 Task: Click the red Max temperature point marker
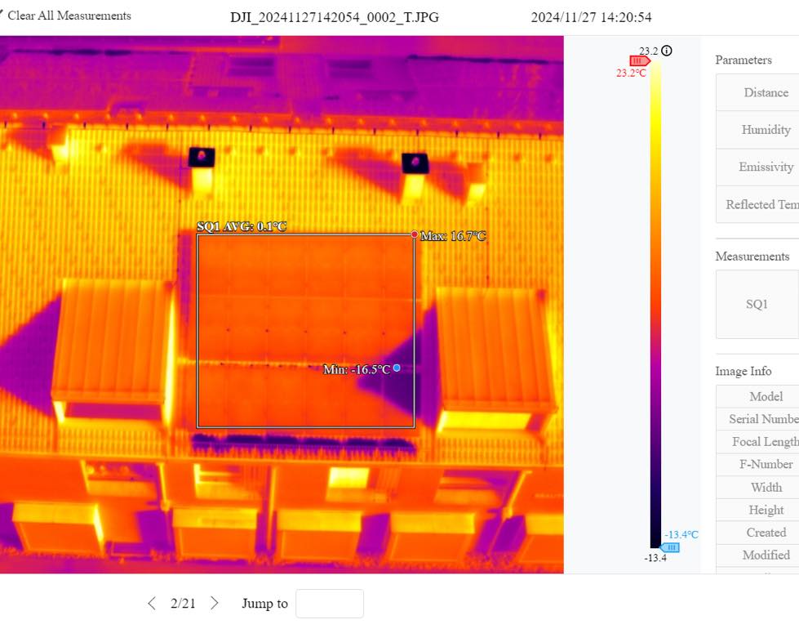point(415,234)
